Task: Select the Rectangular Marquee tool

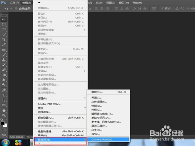Action: pyautogui.click(x=4, y=25)
